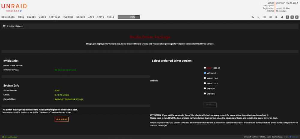
Task: Click the Array Started status
Action: coord(10,137)
